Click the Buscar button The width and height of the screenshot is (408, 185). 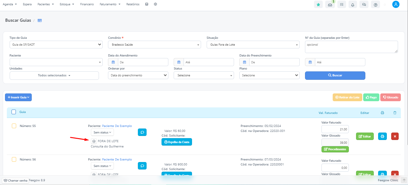[335, 75]
